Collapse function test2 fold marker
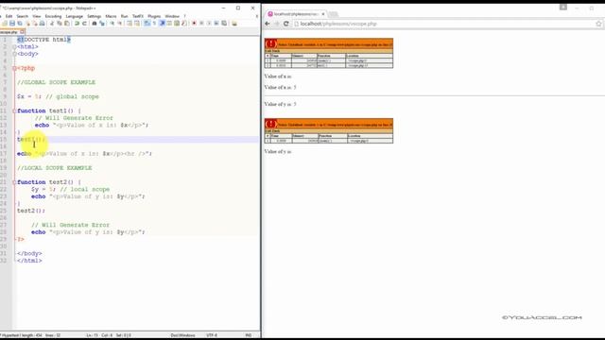This screenshot has height=340, width=605. click(15, 182)
